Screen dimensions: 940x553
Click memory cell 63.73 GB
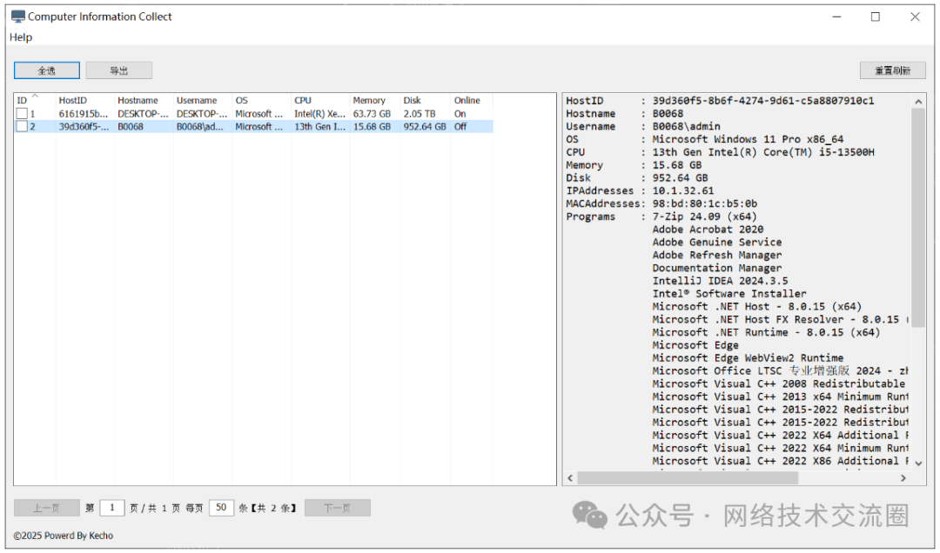(x=372, y=114)
